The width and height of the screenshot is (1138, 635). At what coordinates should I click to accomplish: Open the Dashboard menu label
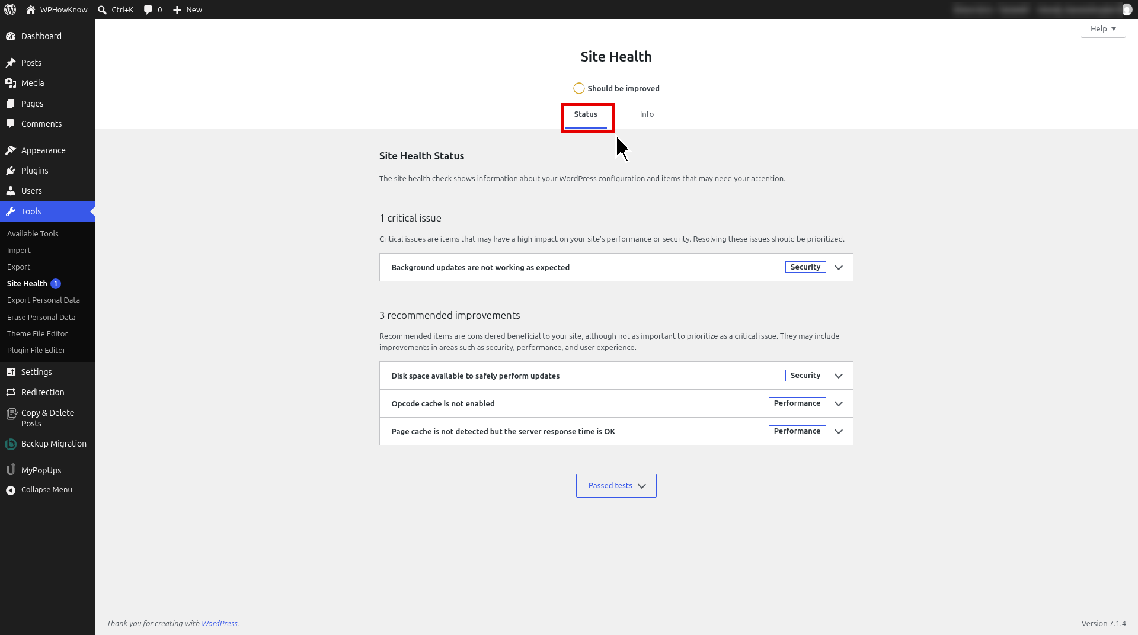pyautogui.click(x=41, y=36)
